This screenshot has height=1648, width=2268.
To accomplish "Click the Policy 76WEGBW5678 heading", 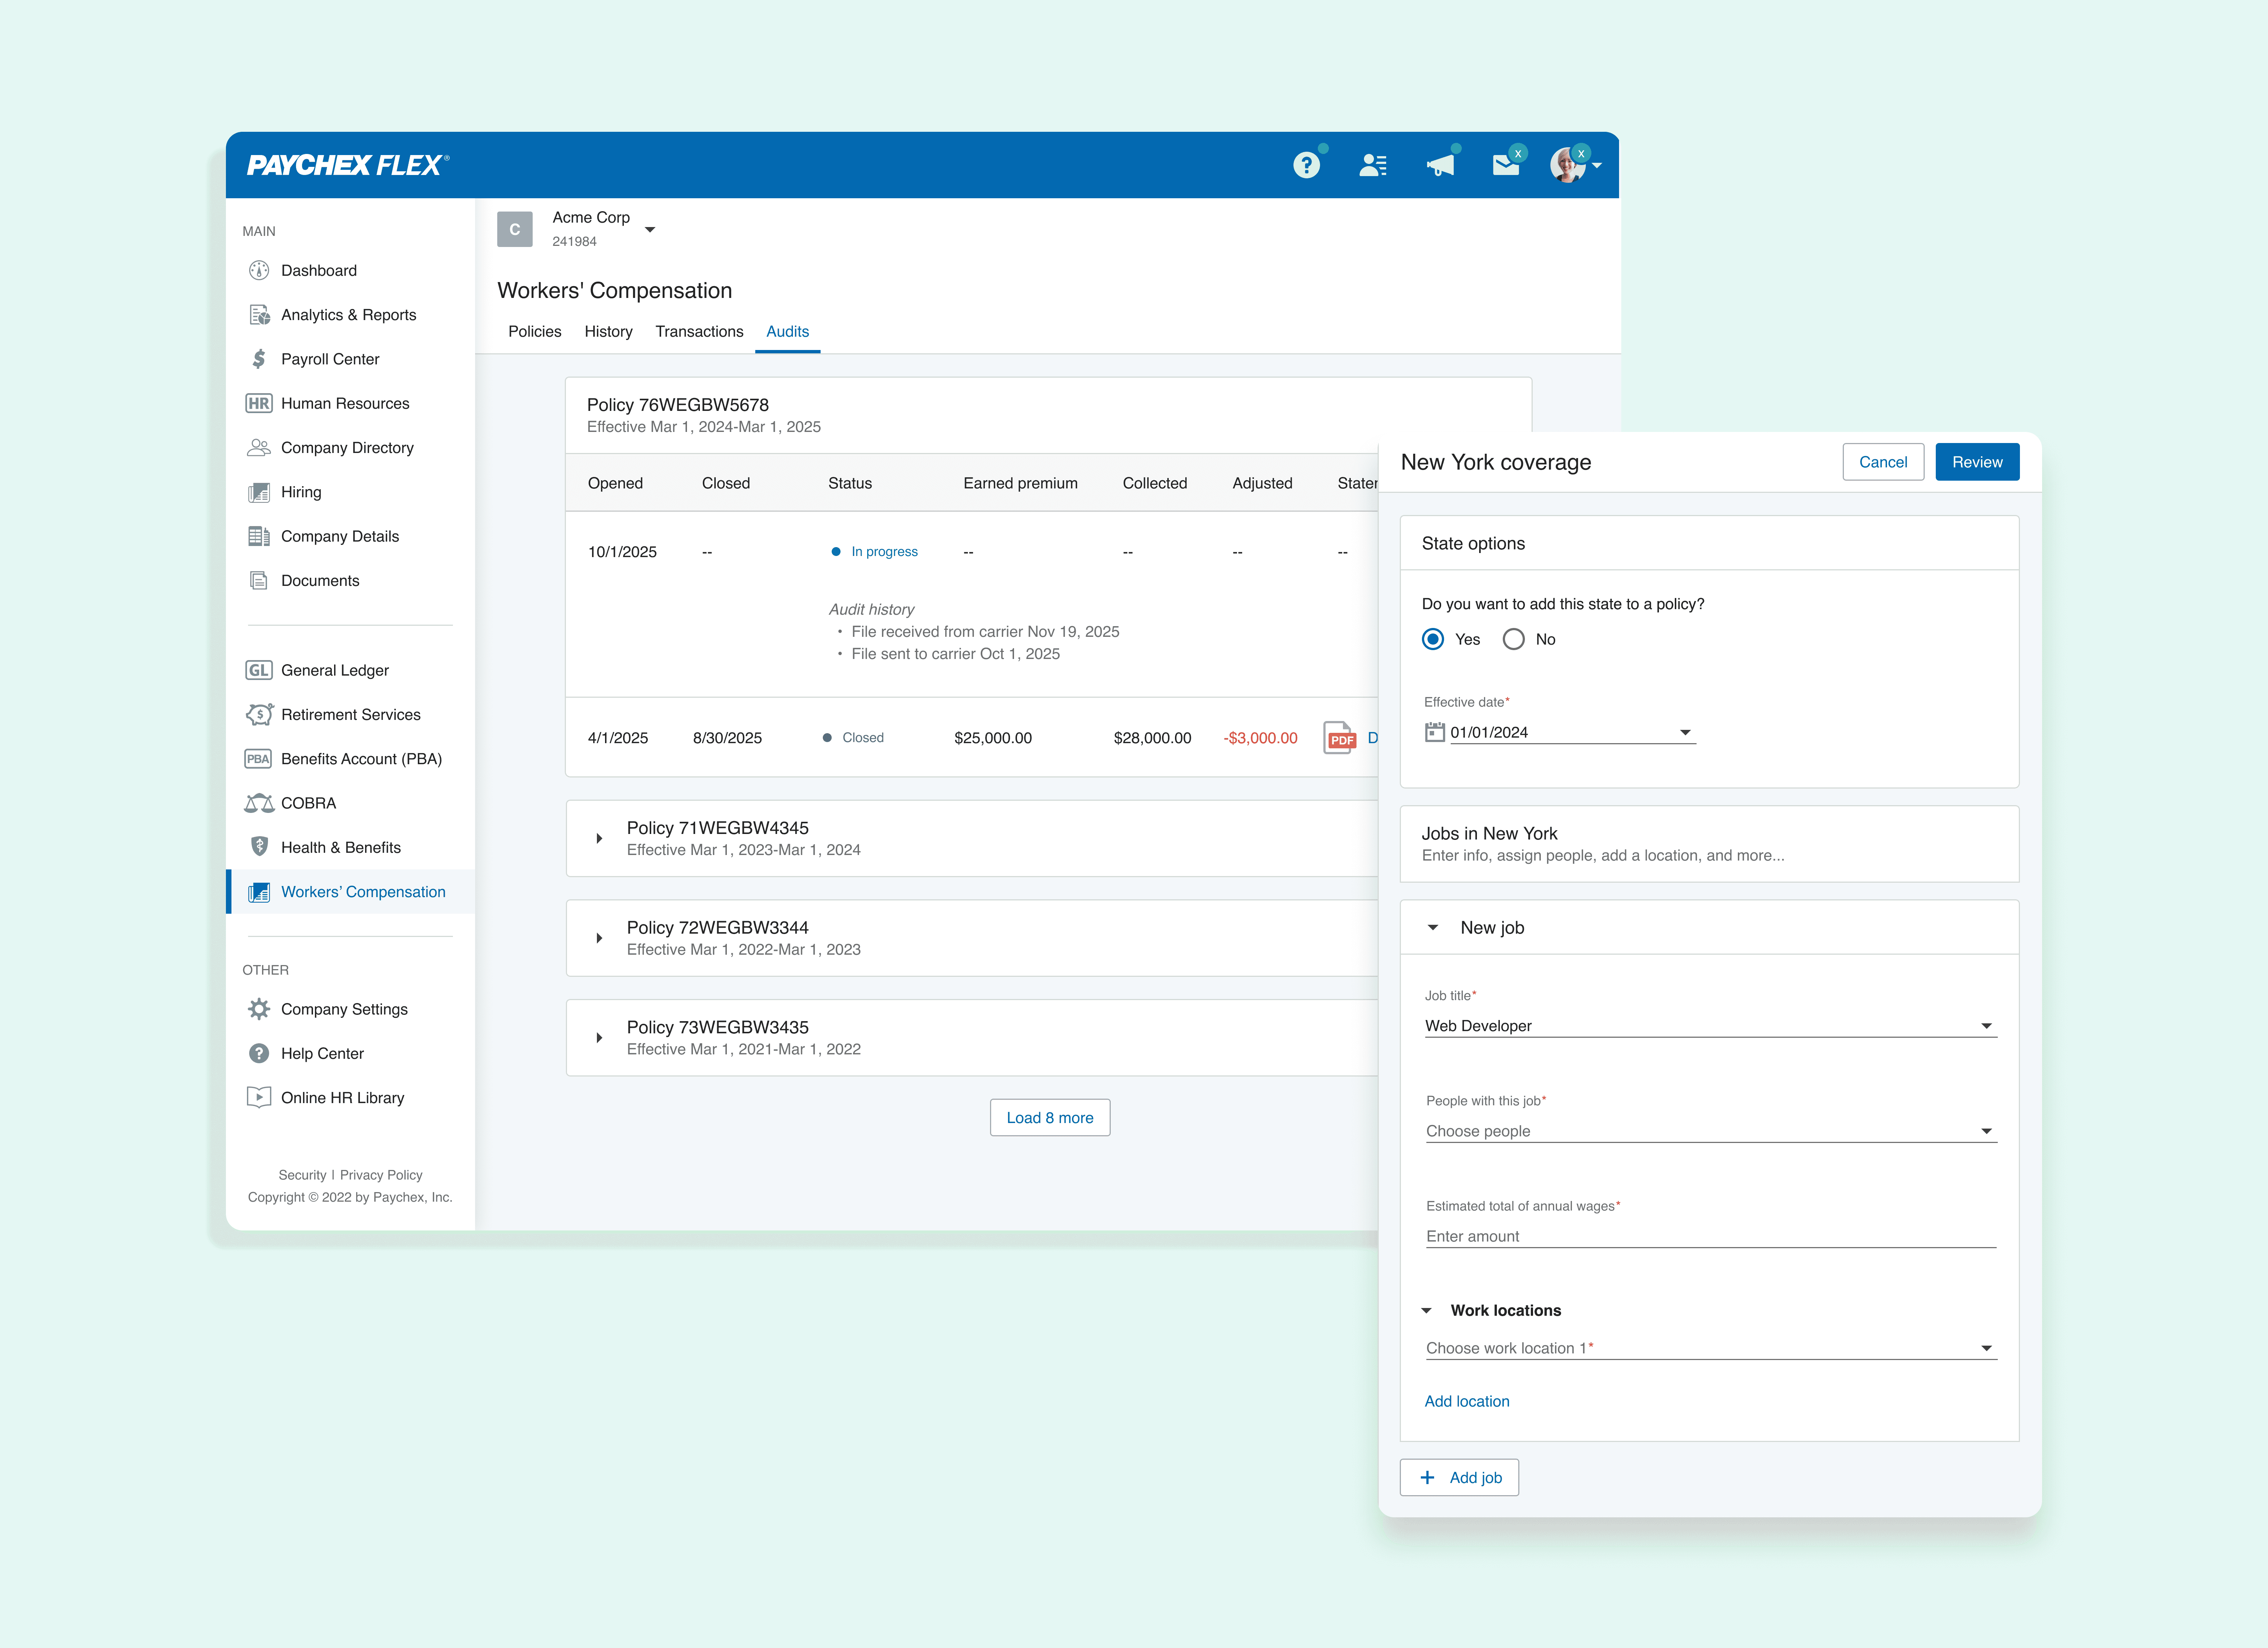I will (678, 405).
